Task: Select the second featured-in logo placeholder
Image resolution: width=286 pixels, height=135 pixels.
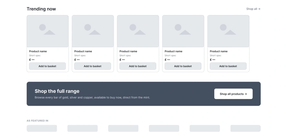Action: click(83, 128)
